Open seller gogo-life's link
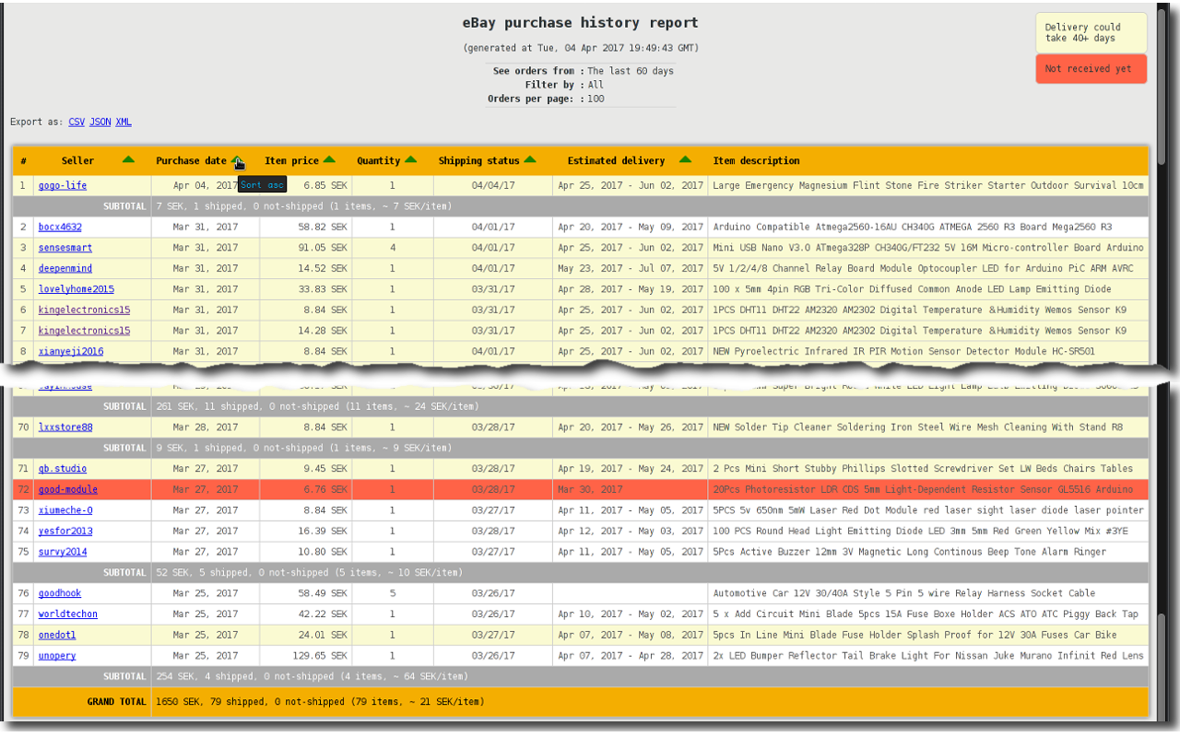This screenshot has width=1180, height=737. (63, 185)
